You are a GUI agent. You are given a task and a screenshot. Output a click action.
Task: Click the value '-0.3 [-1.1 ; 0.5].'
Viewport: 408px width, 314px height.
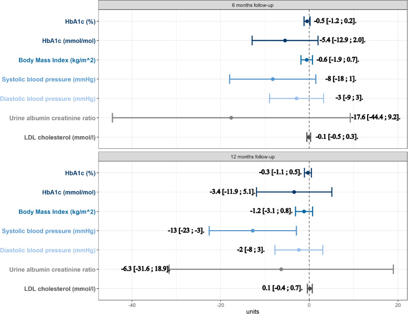280,172
